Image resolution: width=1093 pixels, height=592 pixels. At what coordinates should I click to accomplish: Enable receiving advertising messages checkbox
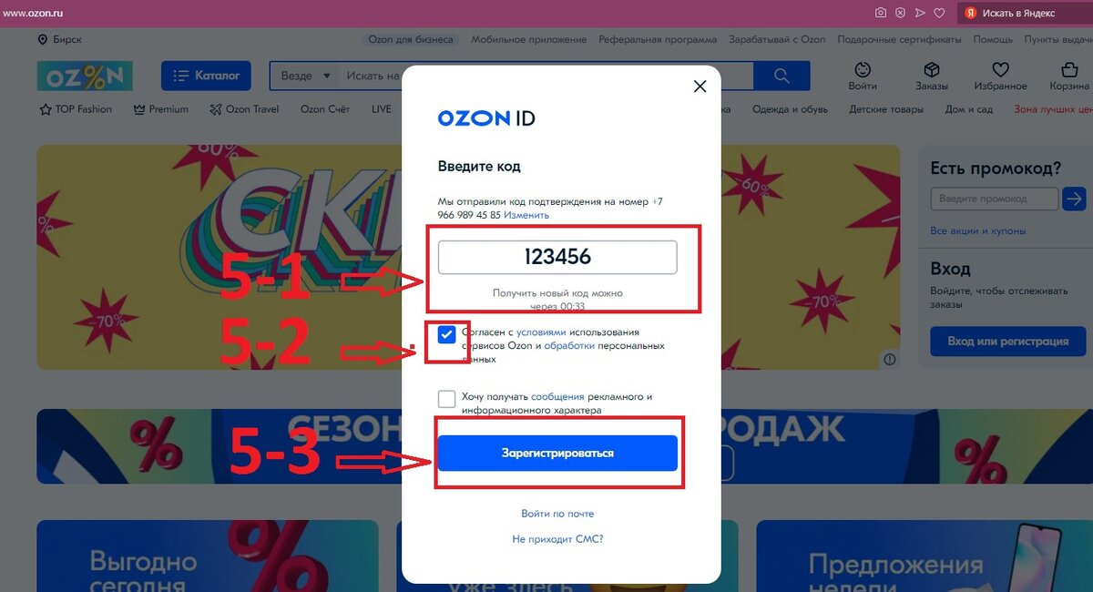tap(446, 399)
